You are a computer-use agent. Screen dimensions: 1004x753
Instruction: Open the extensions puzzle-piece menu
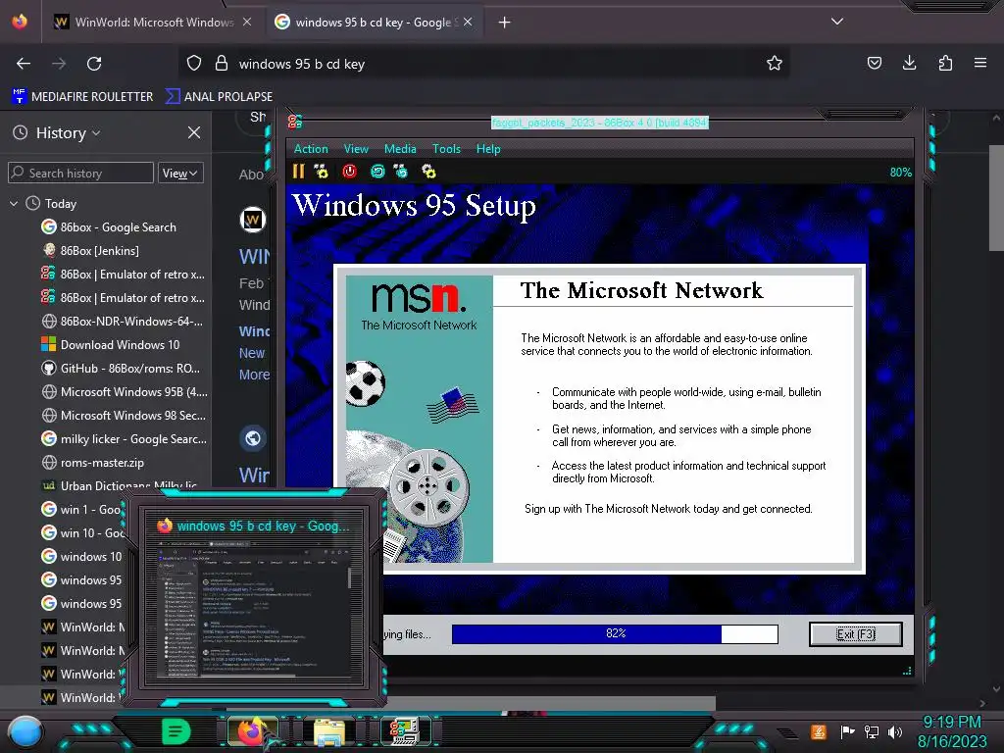click(945, 64)
